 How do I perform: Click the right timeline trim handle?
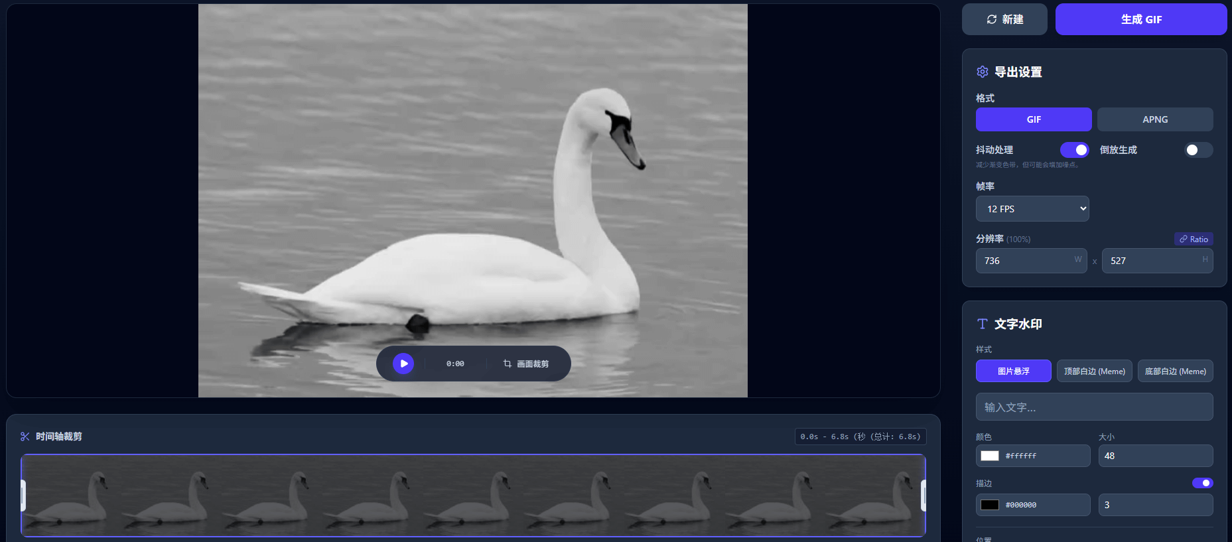923,496
